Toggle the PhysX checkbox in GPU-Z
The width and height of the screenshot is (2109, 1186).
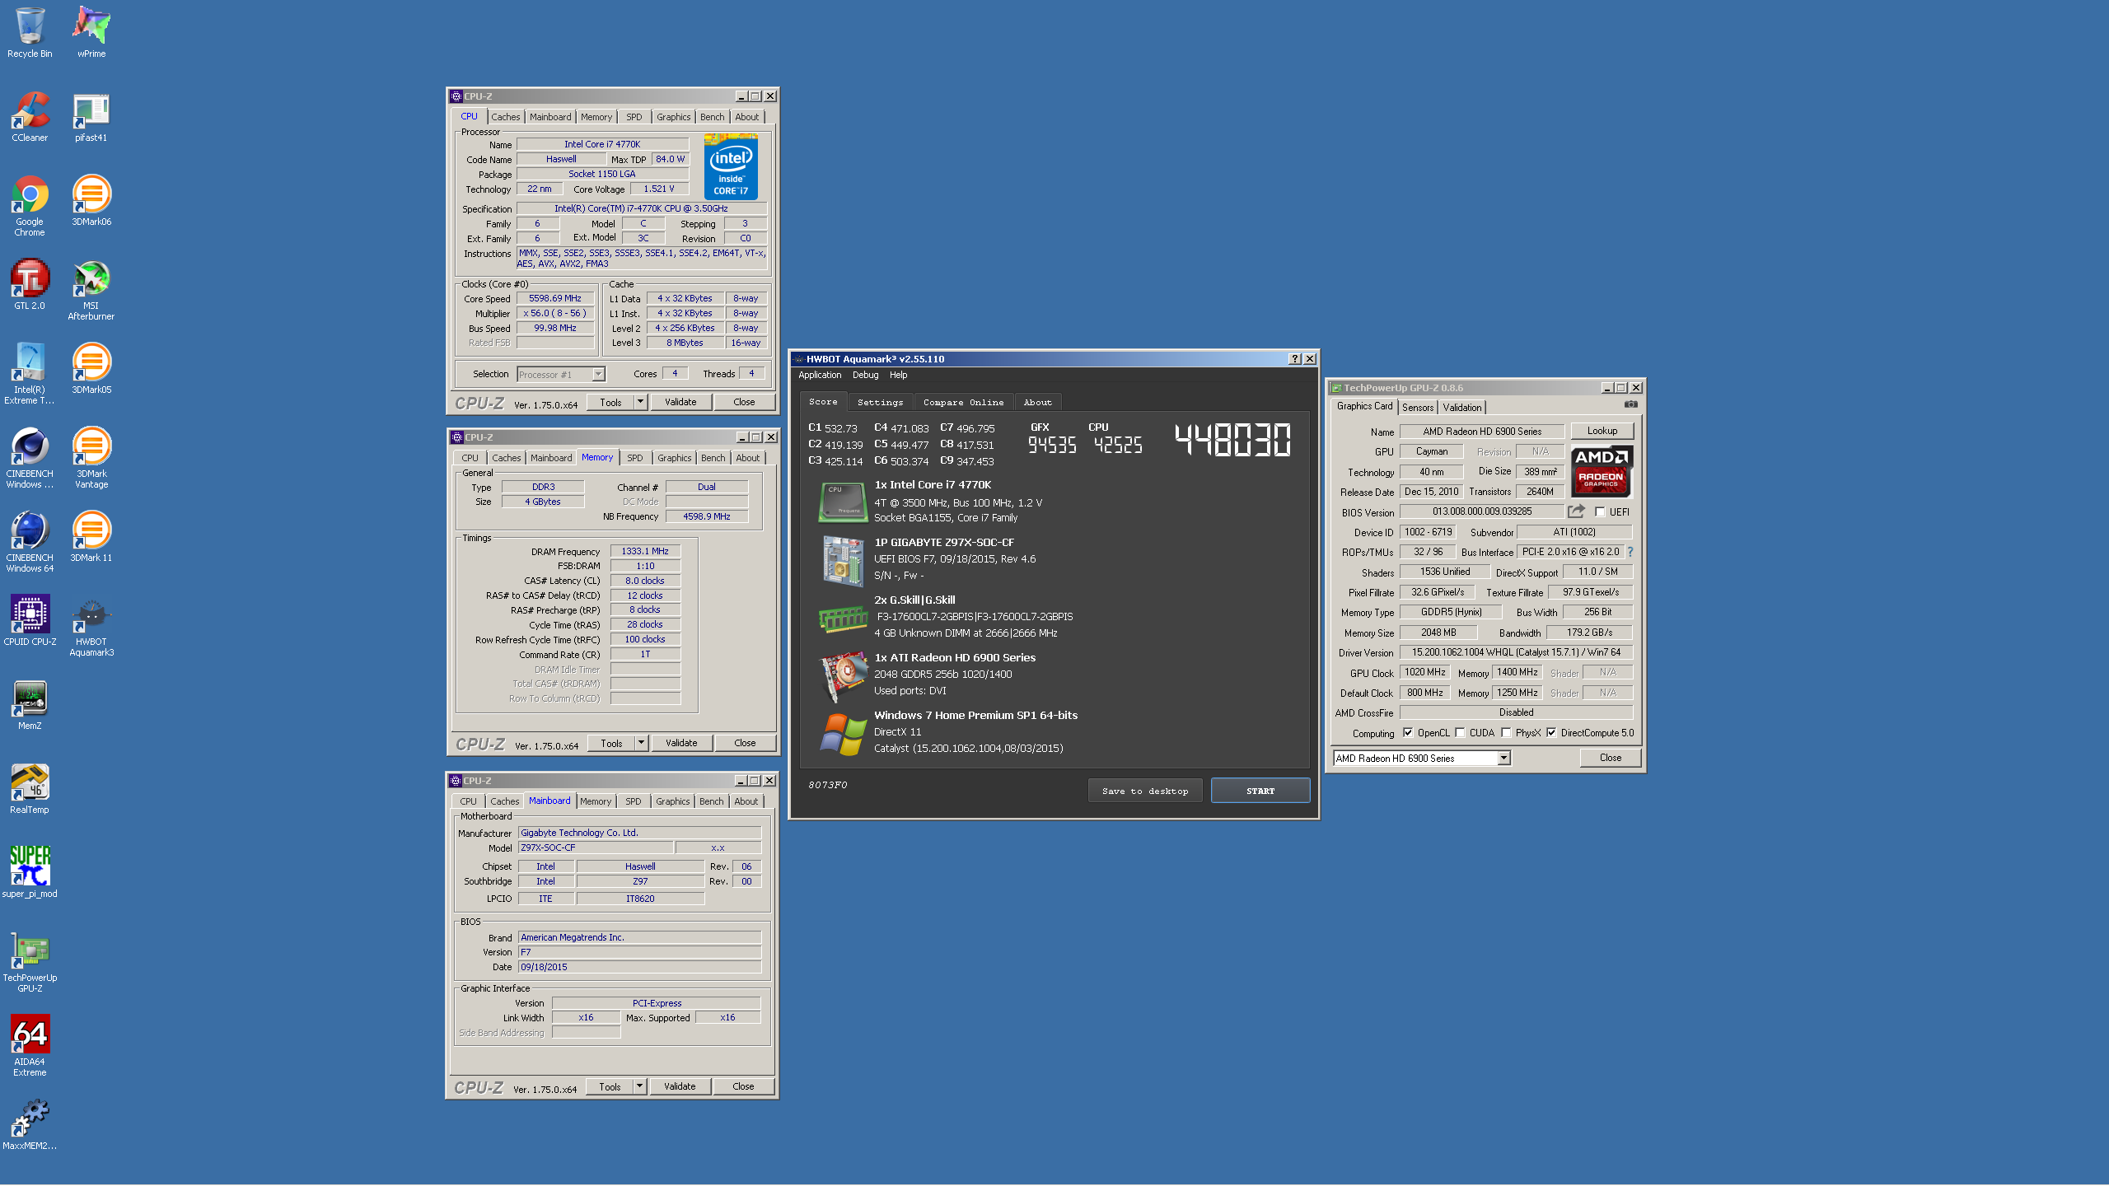click(1506, 733)
